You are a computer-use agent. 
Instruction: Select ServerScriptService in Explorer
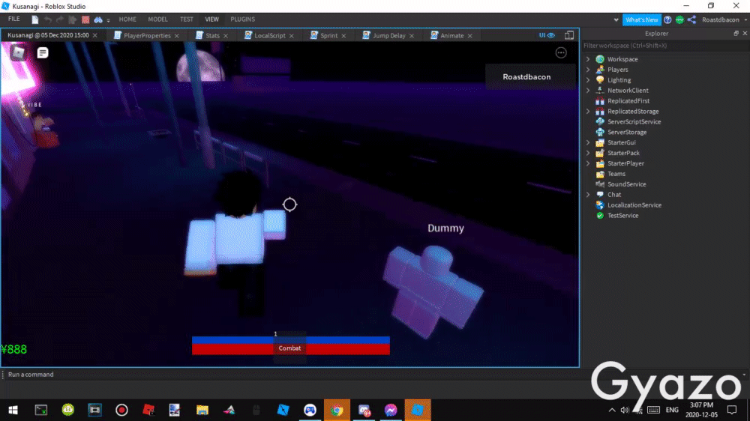click(634, 122)
